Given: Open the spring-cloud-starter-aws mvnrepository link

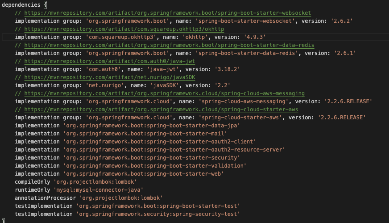Looking at the screenshot, I should pyautogui.click(x=161, y=109).
